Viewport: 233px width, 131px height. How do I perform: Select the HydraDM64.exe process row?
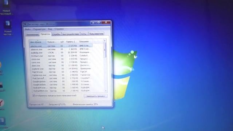(63, 91)
